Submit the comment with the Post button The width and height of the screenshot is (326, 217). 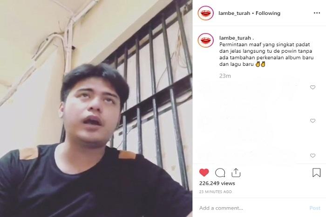click(315, 208)
